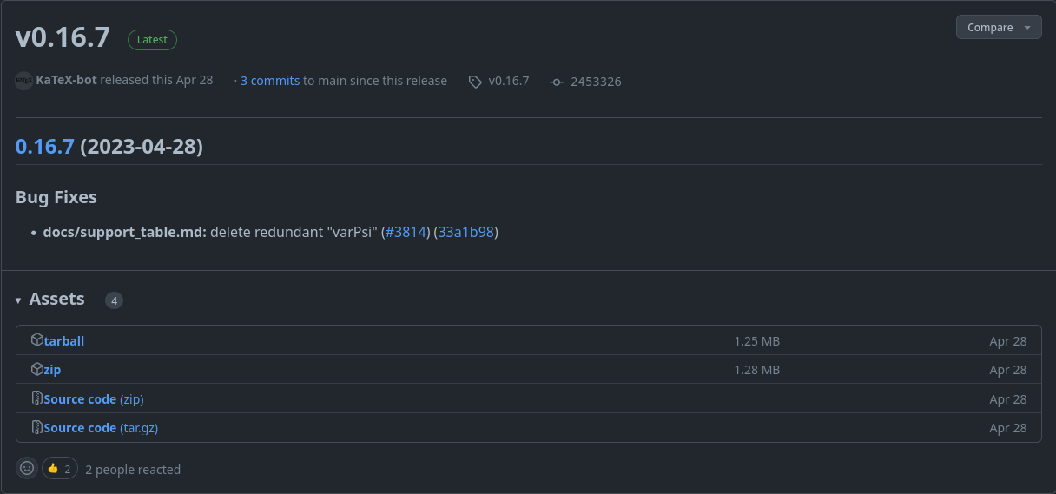Image resolution: width=1056 pixels, height=494 pixels.
Task: Click the tag icon beside v0.16.7
Action: tap(475, 82)
